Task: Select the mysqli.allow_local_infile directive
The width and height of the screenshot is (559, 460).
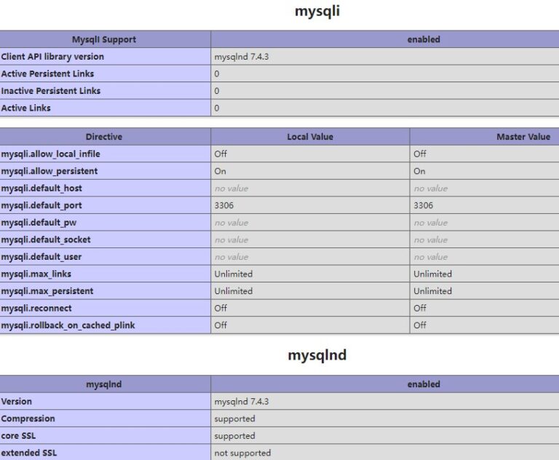Action: 50,154
